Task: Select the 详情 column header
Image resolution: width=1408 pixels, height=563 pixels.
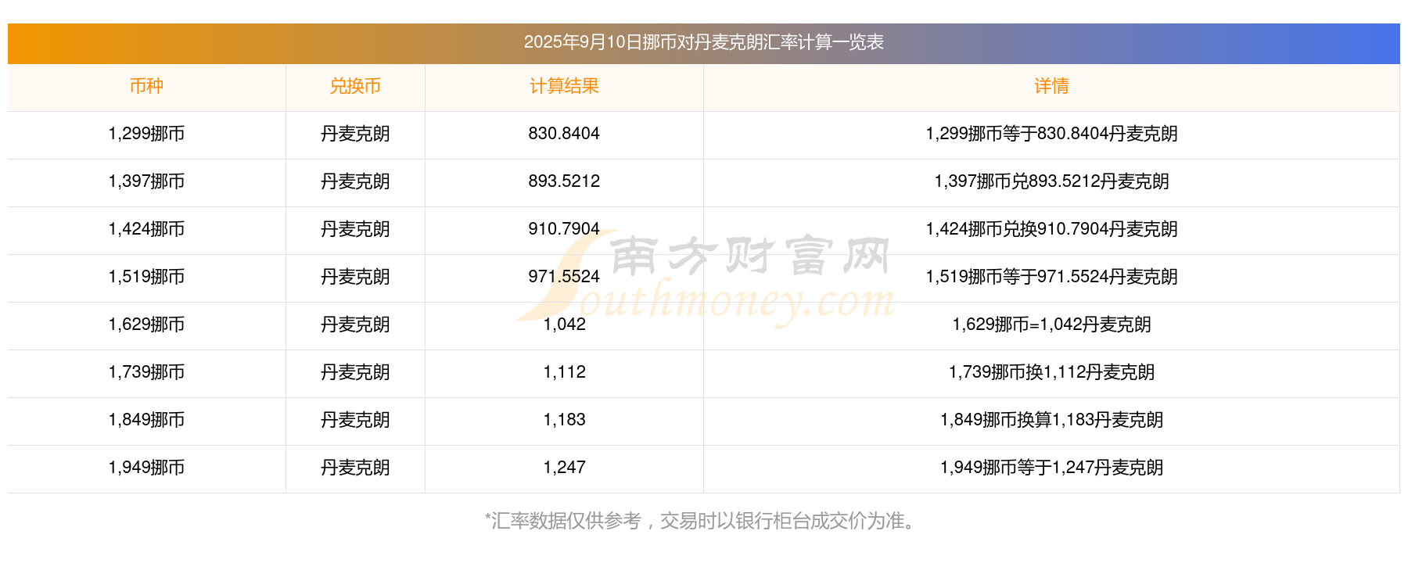Action: [x=1051, y=86]
